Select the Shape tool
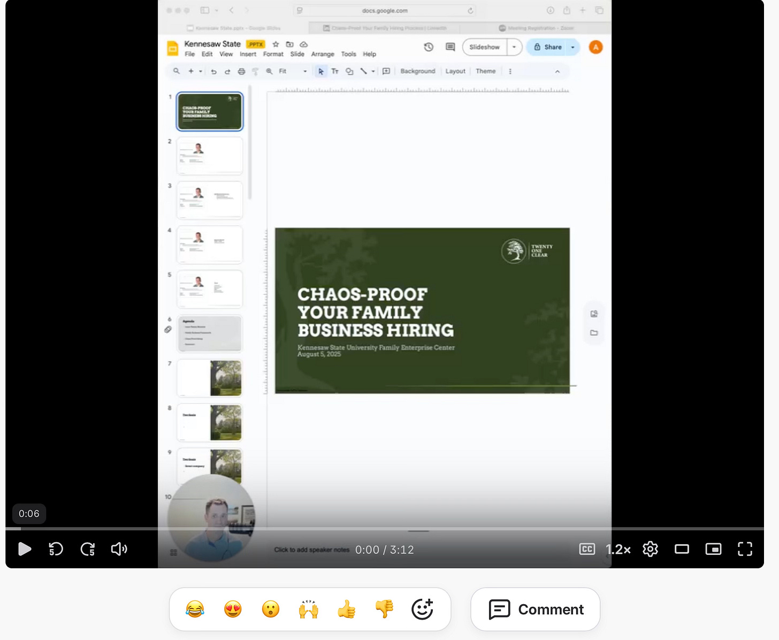Viewport: 779px width, 640px height. coord(349,71)
